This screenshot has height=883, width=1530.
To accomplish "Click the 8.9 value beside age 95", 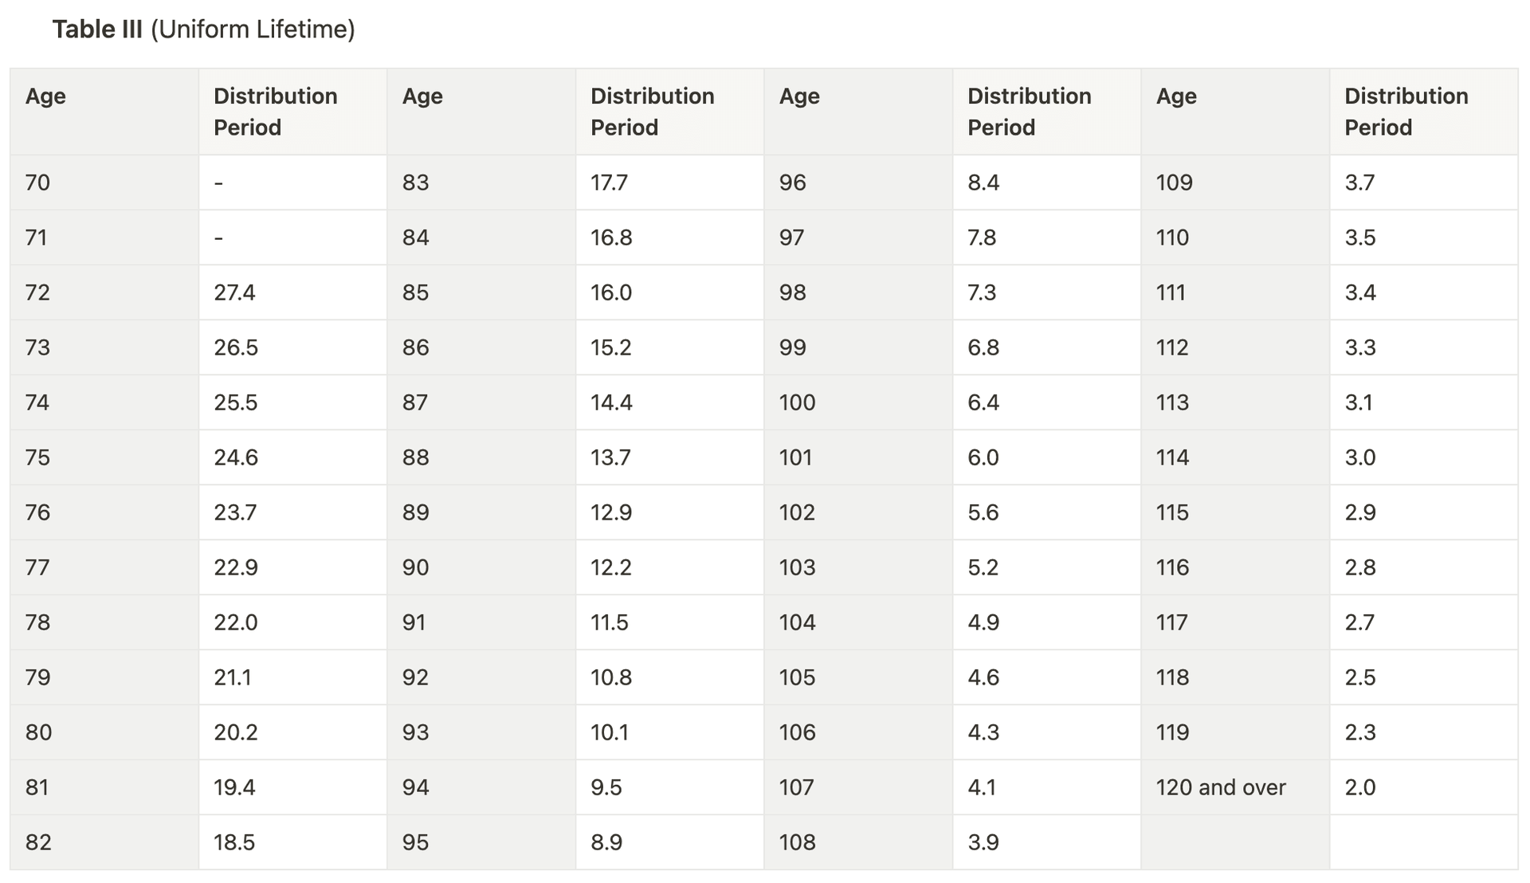I will [x=606, y=842].
